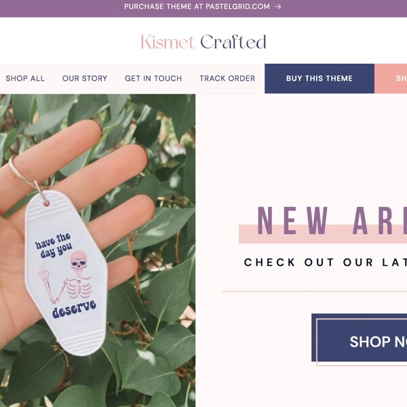Click the NEW ARRIVALS heading
The height and width of the screenshot is (407, 407).
tap(332, 221)
